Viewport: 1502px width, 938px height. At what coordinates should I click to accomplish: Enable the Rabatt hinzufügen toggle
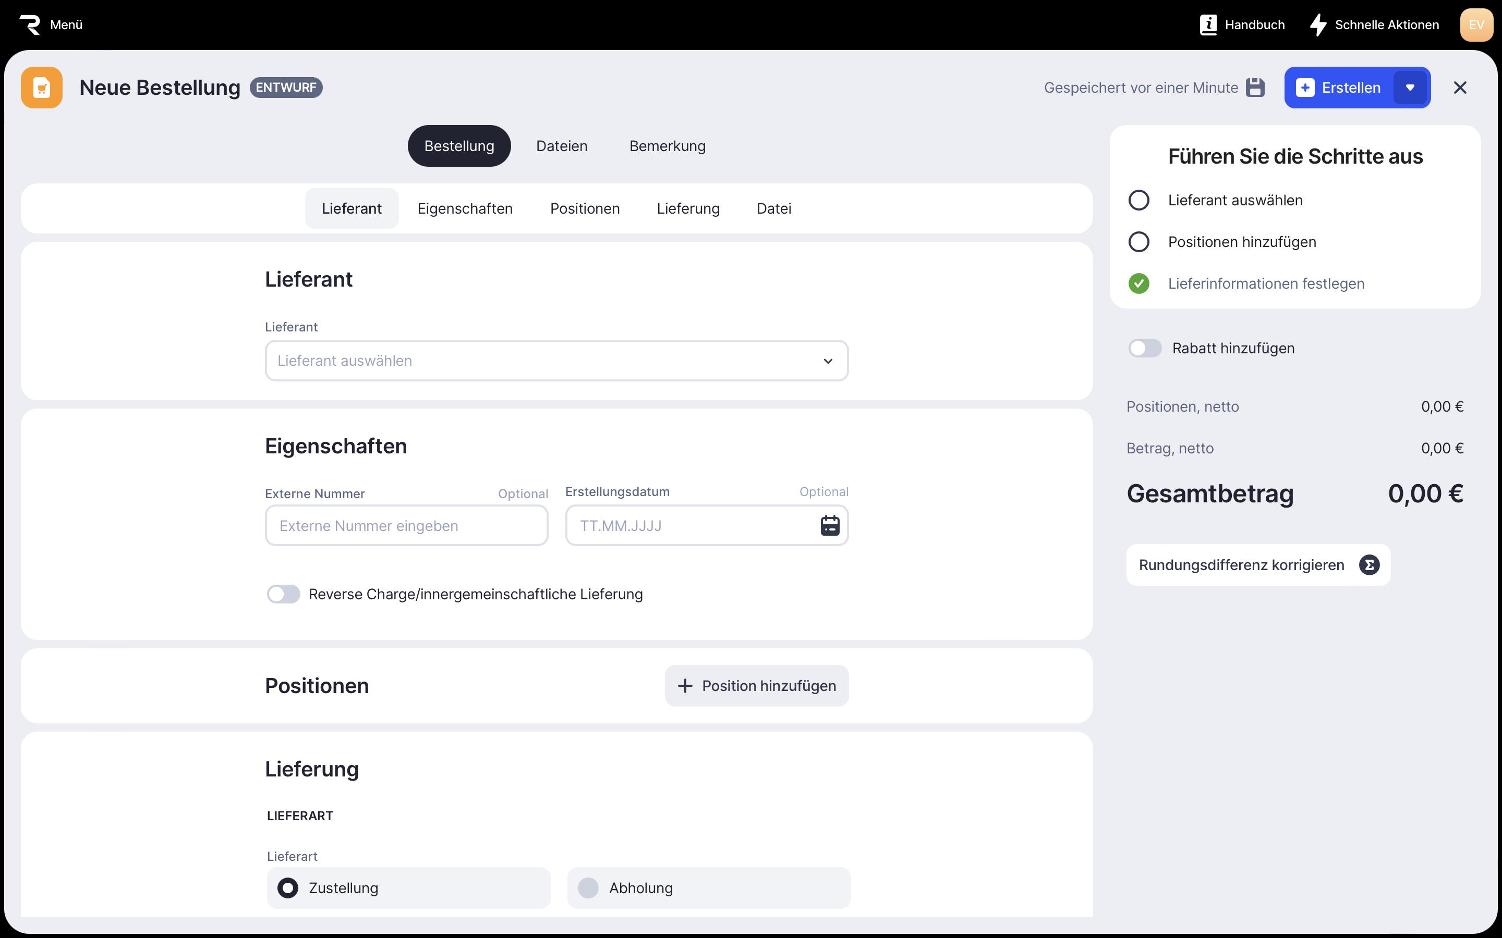(1145, 348)
